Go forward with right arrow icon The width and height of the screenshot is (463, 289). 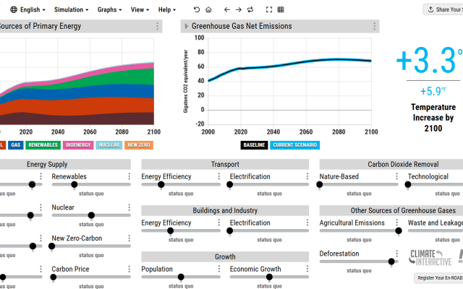pyautogui.click(x=239, y=9)
